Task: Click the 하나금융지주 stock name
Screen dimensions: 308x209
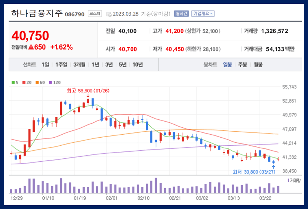Action: 37,13
